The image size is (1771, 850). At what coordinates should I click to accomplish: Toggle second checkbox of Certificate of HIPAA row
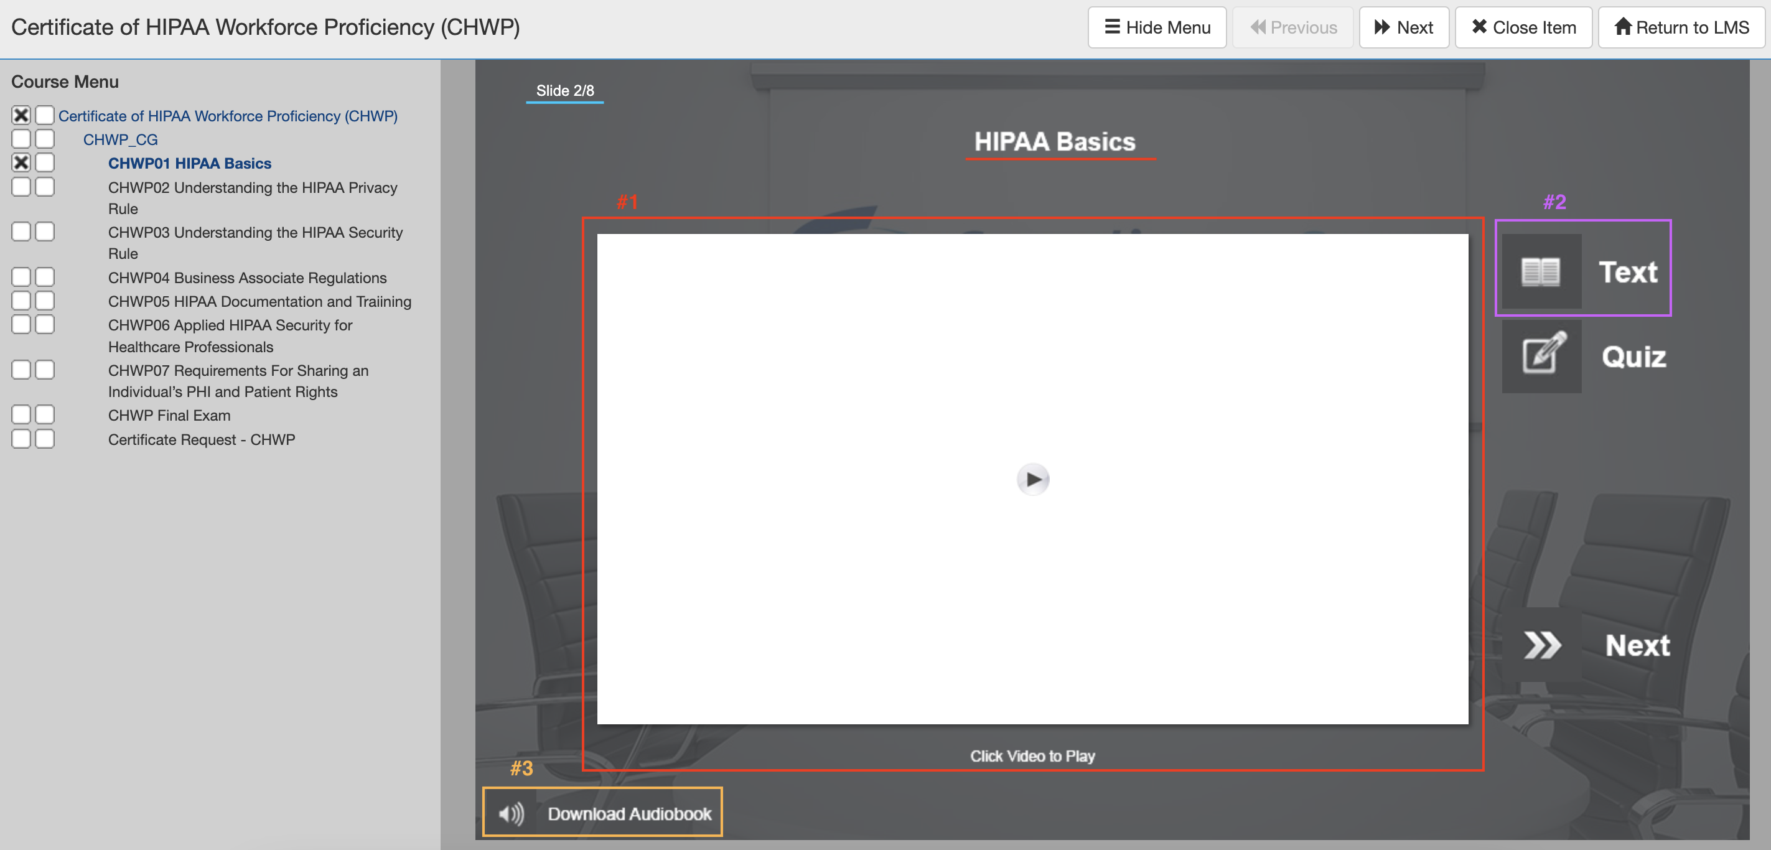[45, 115]
